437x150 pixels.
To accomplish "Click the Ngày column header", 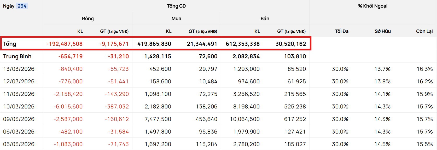I will click(9, 6).
